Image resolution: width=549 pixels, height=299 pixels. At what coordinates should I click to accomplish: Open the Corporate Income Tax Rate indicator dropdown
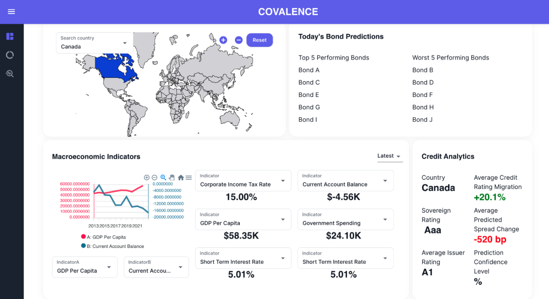[x=243, y=181]
